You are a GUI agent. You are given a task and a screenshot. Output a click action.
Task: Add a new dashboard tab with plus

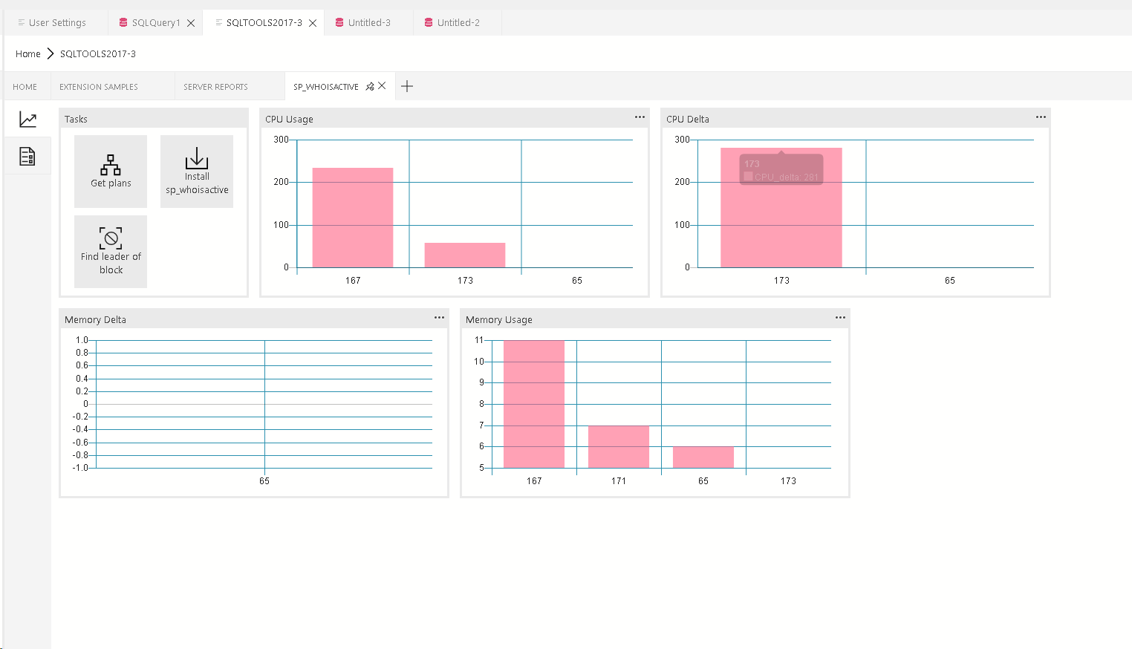click(407, 86)
